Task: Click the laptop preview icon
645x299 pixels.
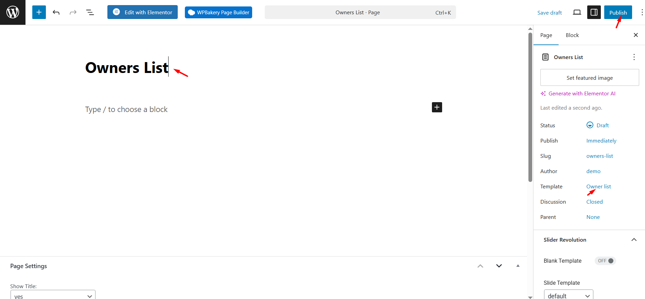Action: [577, 13]
